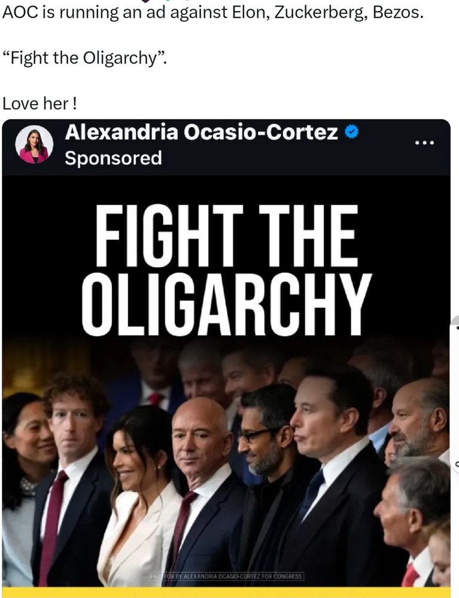This screenshot has width=459, height=598.
Task: Click the yellow bar below the ad photo
Action: point(226,593)
